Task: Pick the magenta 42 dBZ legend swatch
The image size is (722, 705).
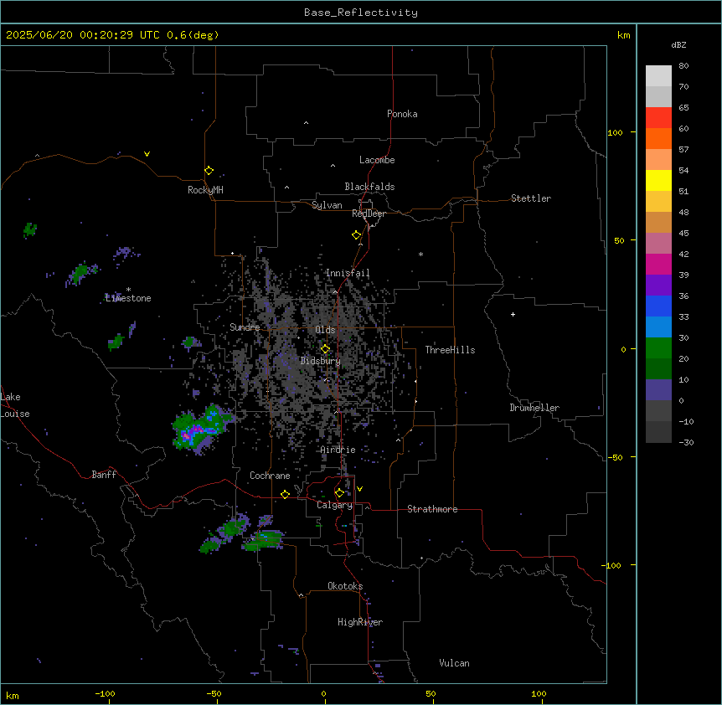Action: point(658,264)
